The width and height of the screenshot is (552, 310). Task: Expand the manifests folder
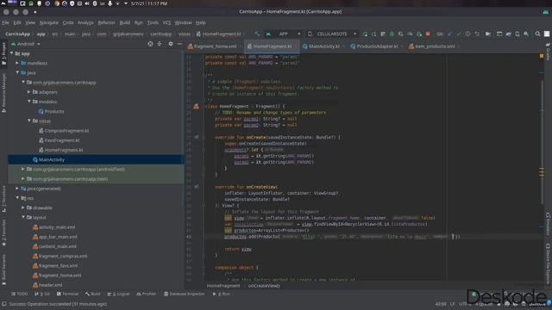(17, 63)
